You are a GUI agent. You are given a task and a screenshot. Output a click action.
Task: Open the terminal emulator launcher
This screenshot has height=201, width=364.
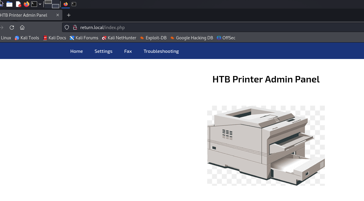pyautogui.click(x=34, y=4)
